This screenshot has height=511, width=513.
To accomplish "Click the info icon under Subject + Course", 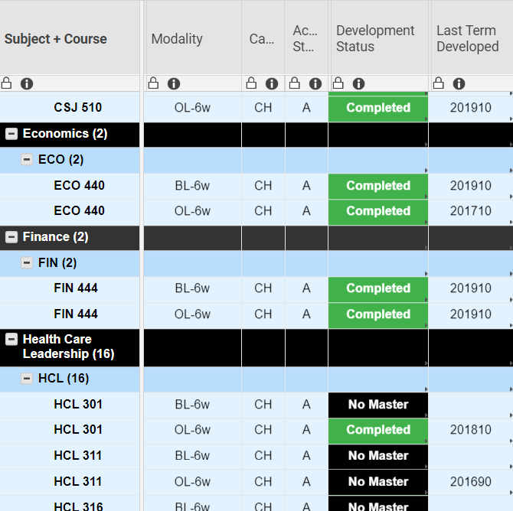I will (27, 83).
